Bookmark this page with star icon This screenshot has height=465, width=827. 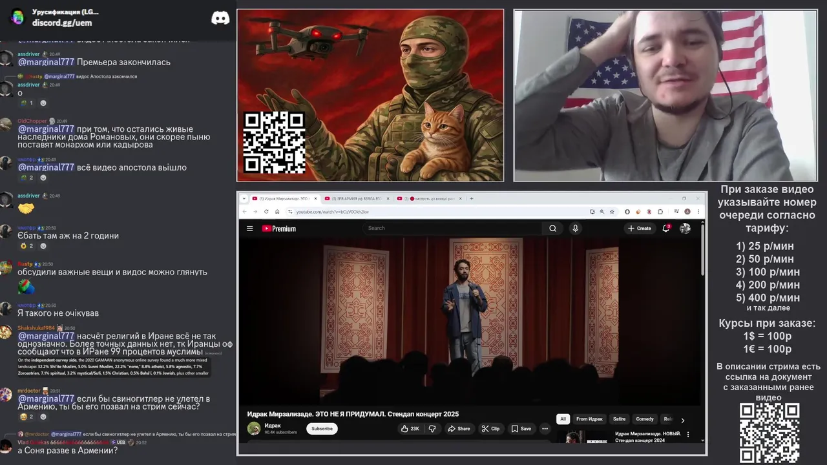pyautogui.click(x=612, y=211)
